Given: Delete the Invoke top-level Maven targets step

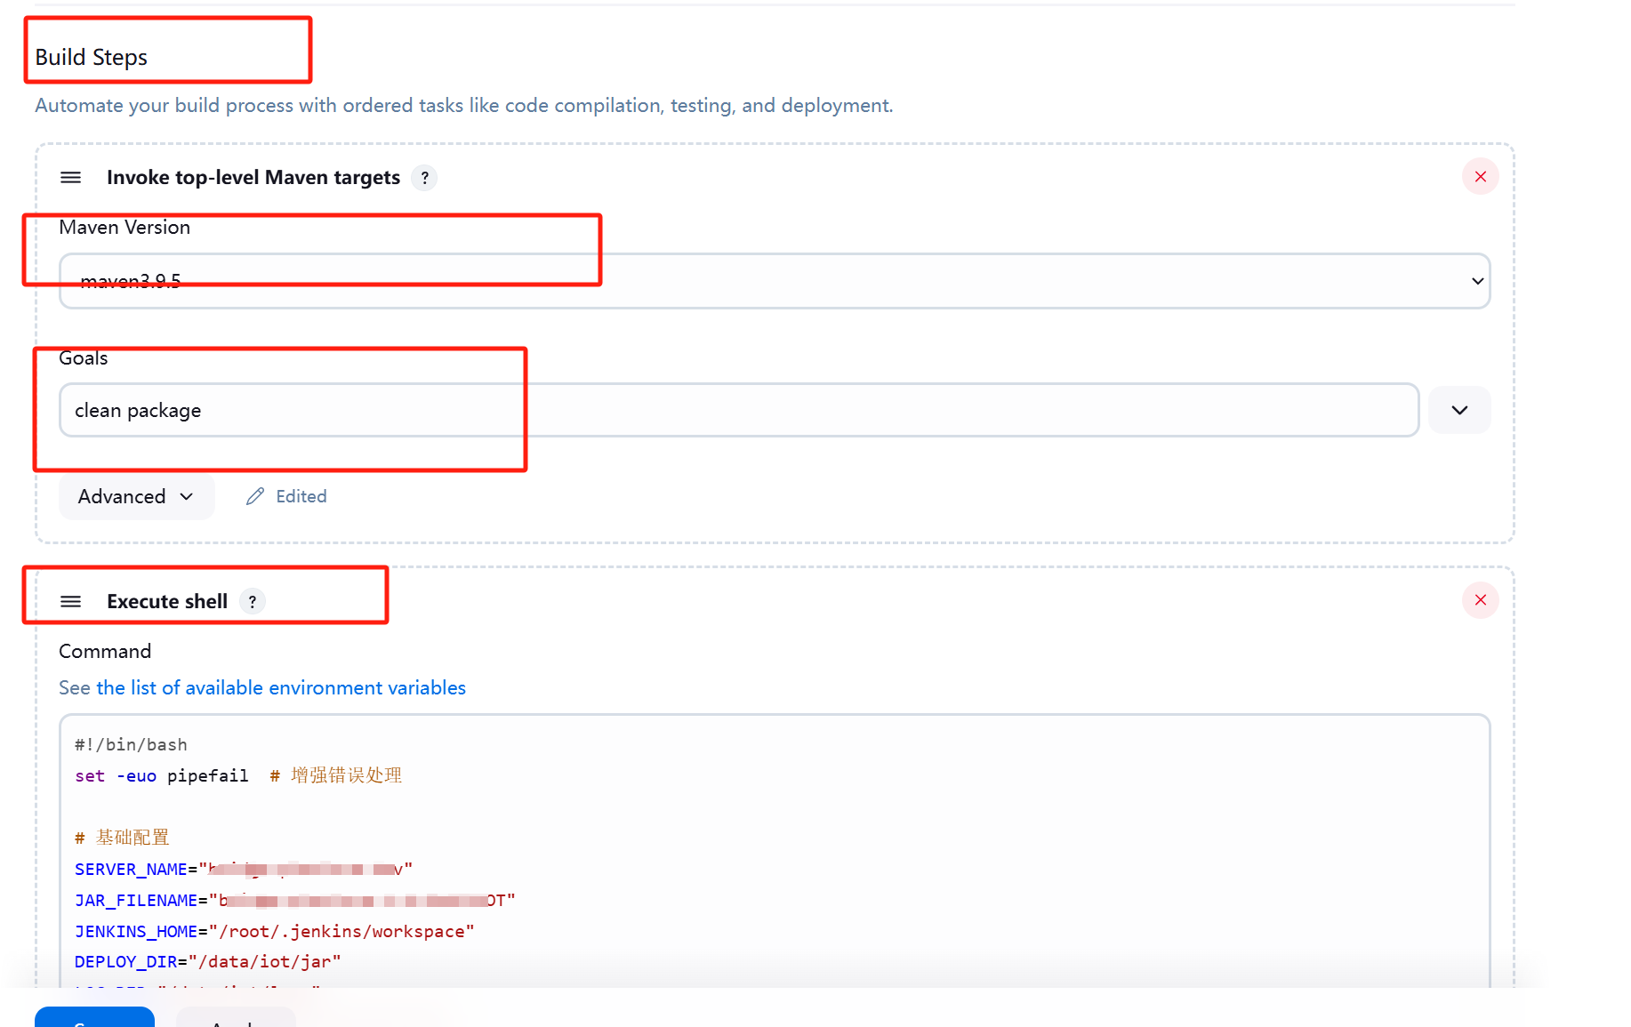Looking at the screenshot, I should pyautogui.click(x=1480, y=177).
